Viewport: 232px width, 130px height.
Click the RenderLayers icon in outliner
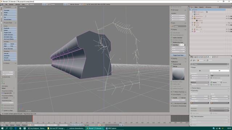pos(195,12)
